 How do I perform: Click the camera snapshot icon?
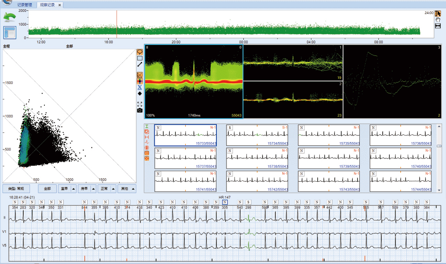click(x=140, y=110)
